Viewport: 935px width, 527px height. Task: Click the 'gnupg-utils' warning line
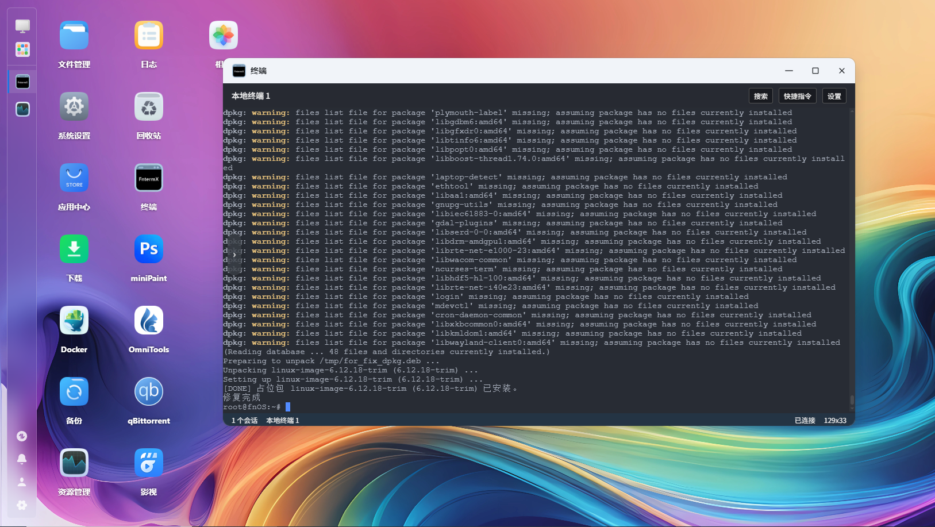tap(501, 205)
